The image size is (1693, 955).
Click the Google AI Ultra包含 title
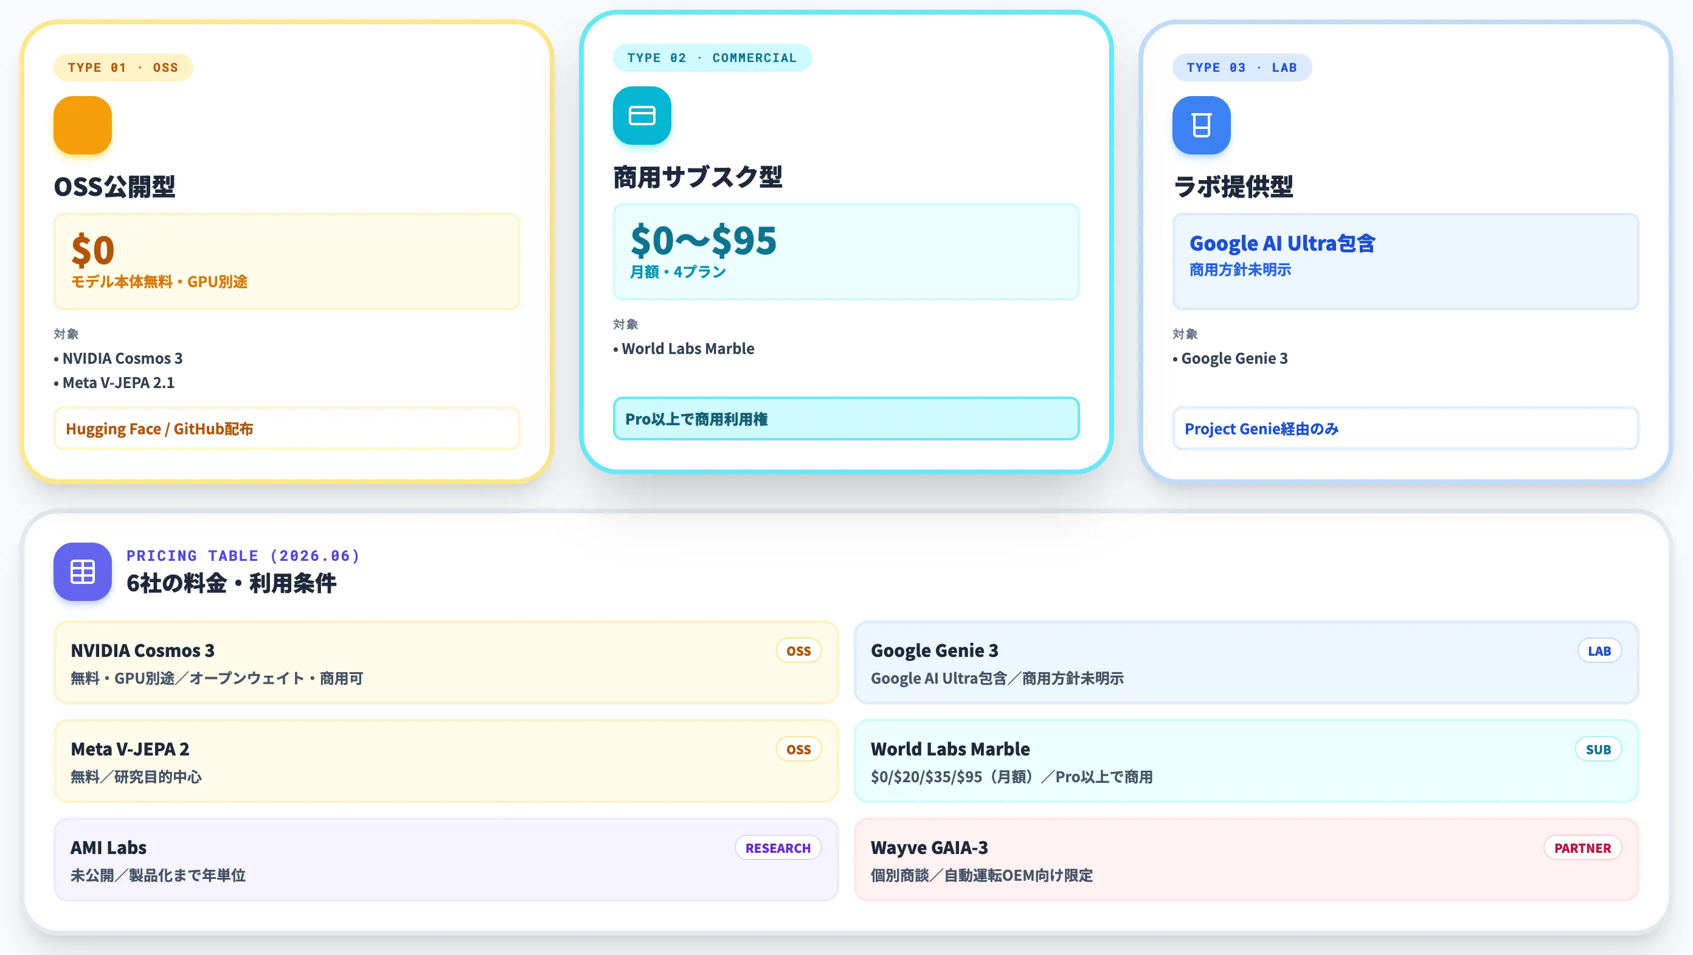pyautogui.click(x=1283, y=243)
